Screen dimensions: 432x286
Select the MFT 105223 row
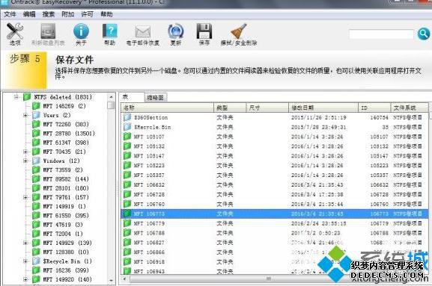coord(275,165)
